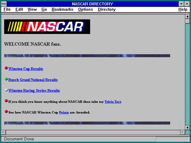This screenshot has width=191, height=143.
Task: Open the window control menu box
Action: point(4,4)
